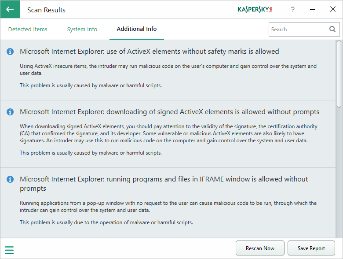343x259 pixels.
Task: Click the green back arrow button
Action: [x=10, y=9]
